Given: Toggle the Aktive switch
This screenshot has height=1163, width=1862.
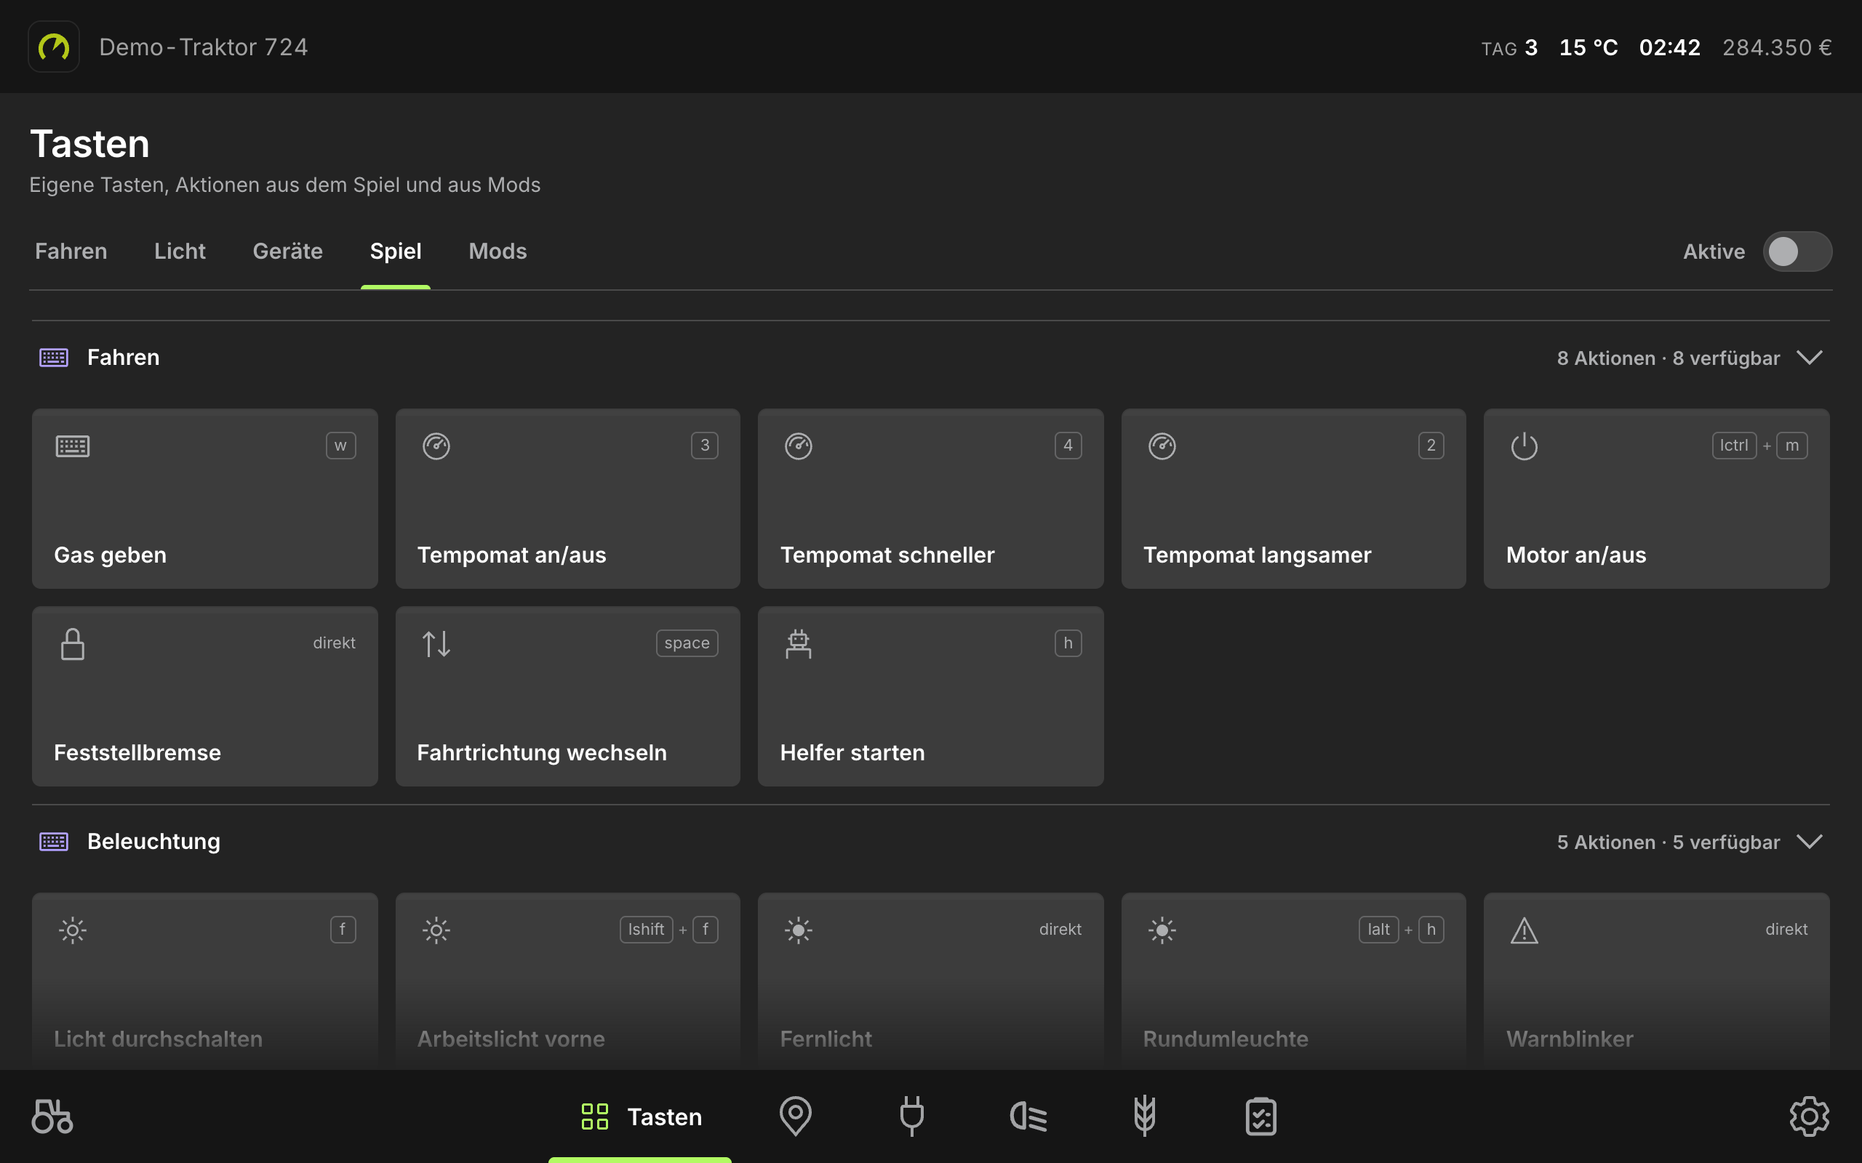Looking at the screenshot, I should (1797, 251).
